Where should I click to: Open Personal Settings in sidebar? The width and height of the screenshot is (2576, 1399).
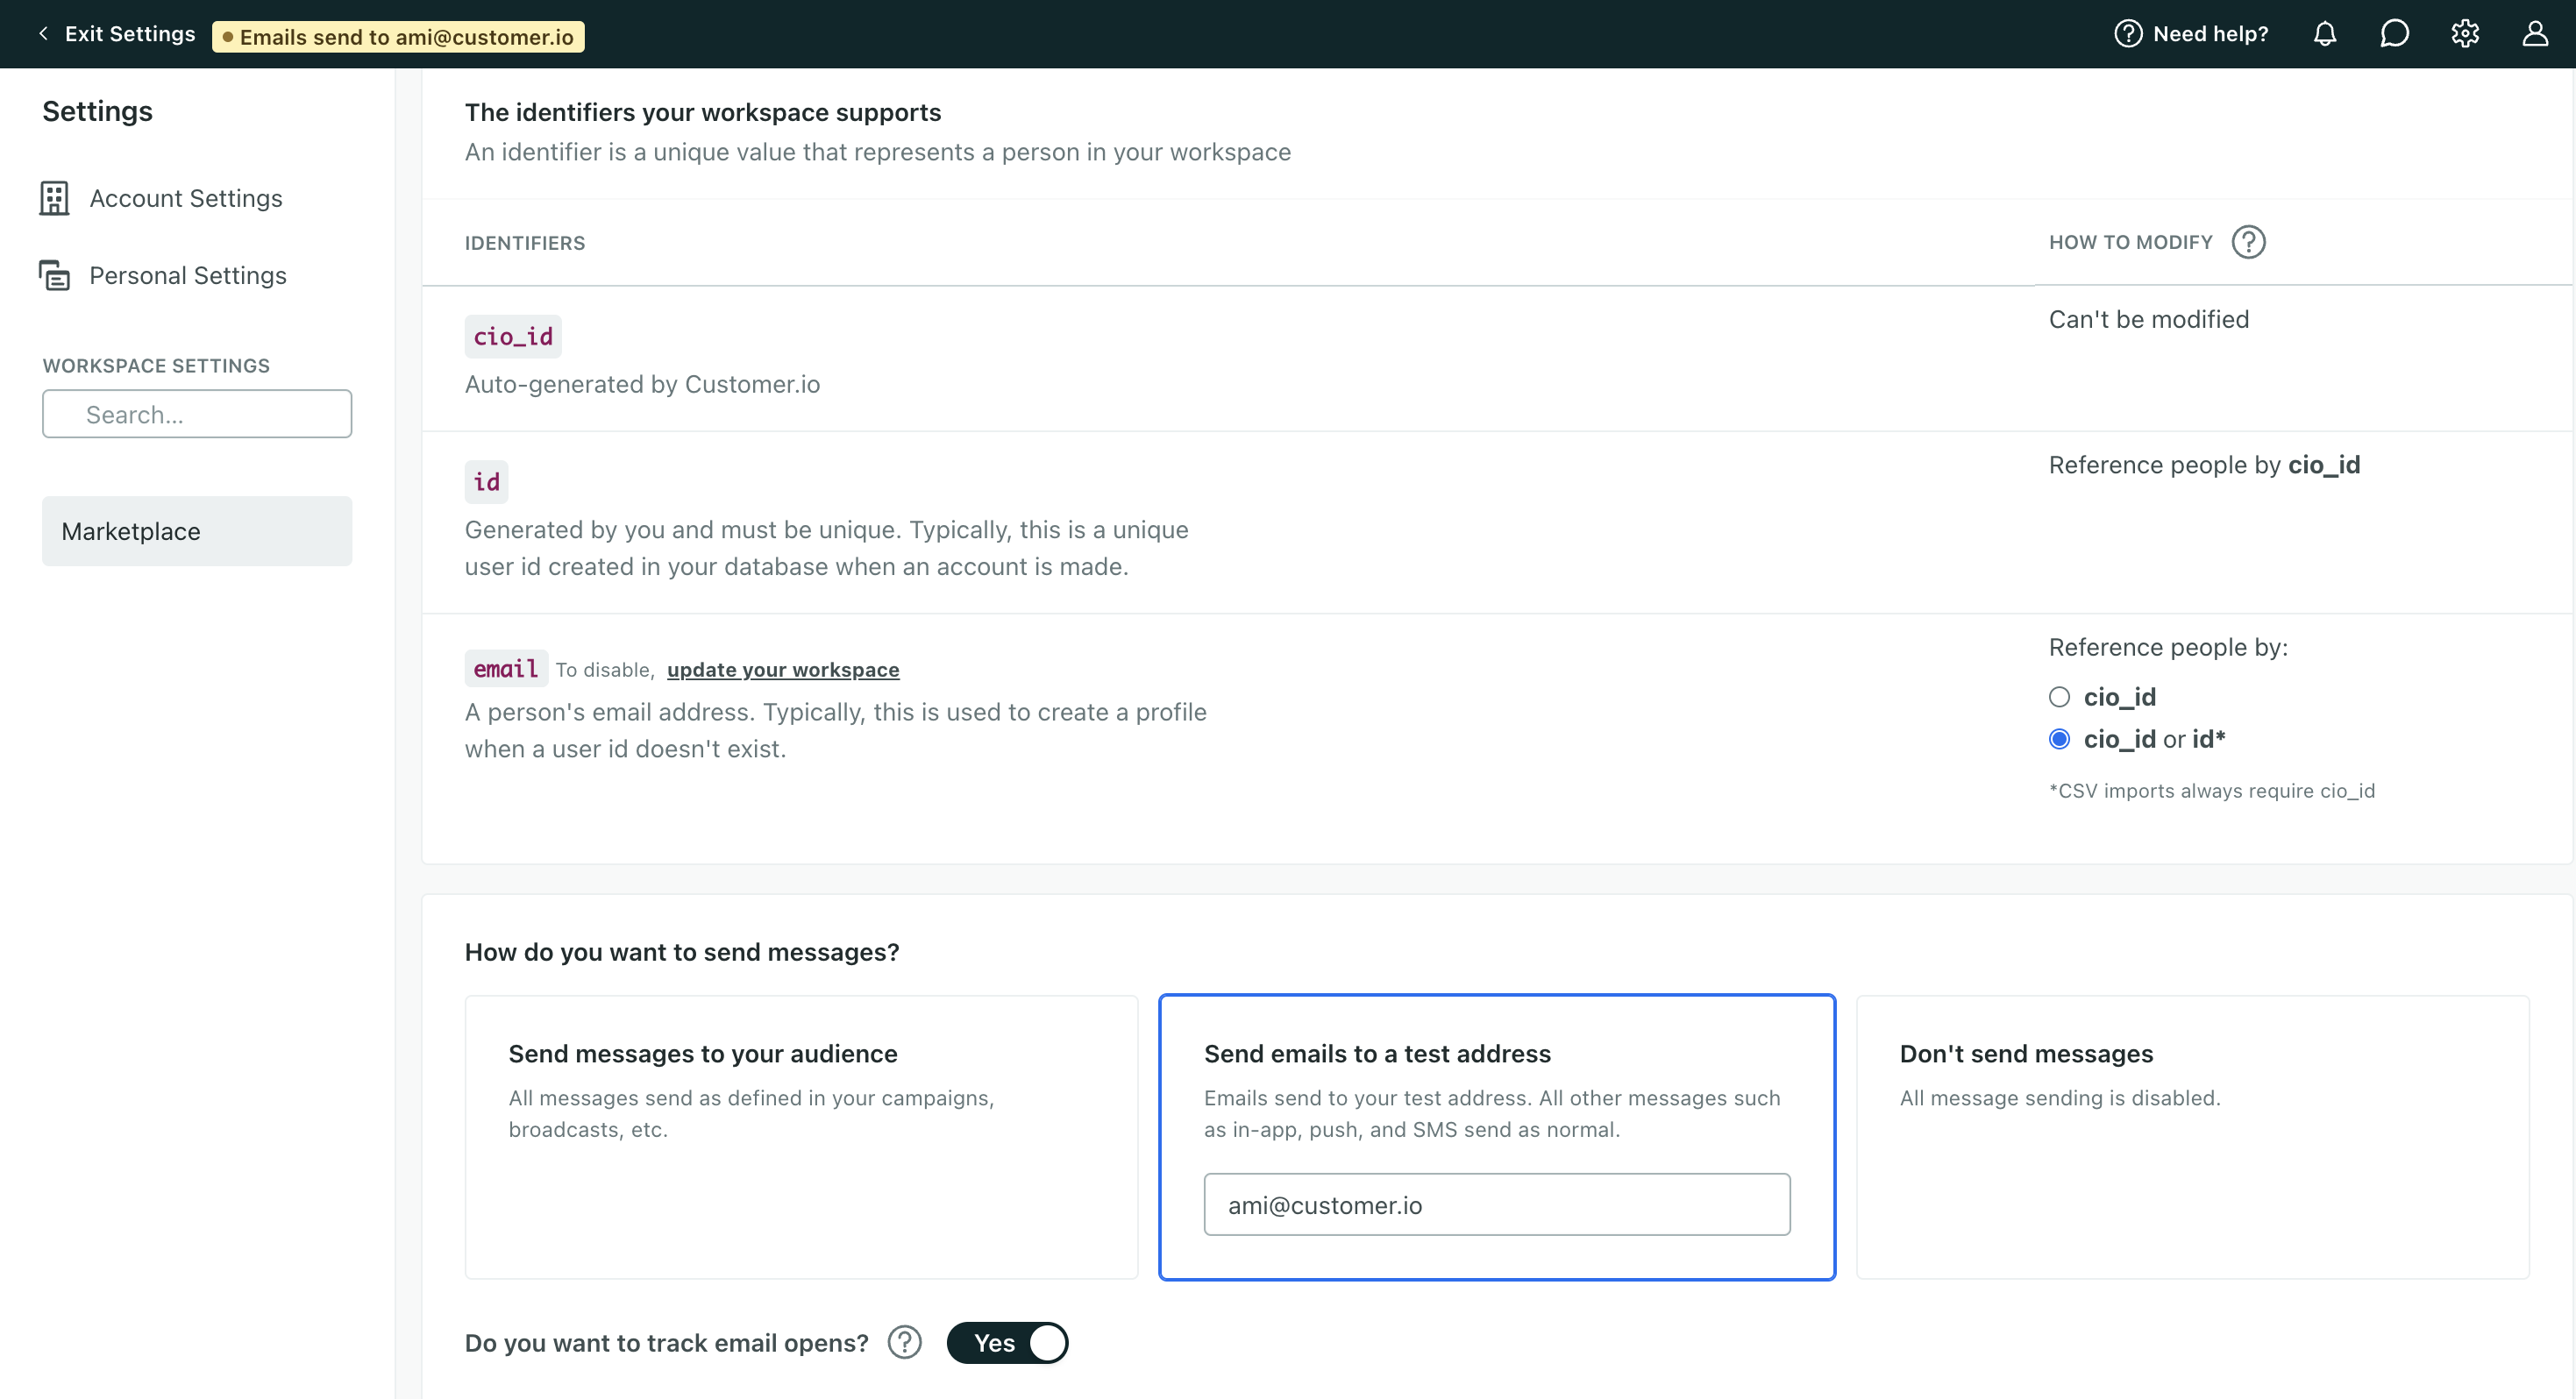[188, 275]
